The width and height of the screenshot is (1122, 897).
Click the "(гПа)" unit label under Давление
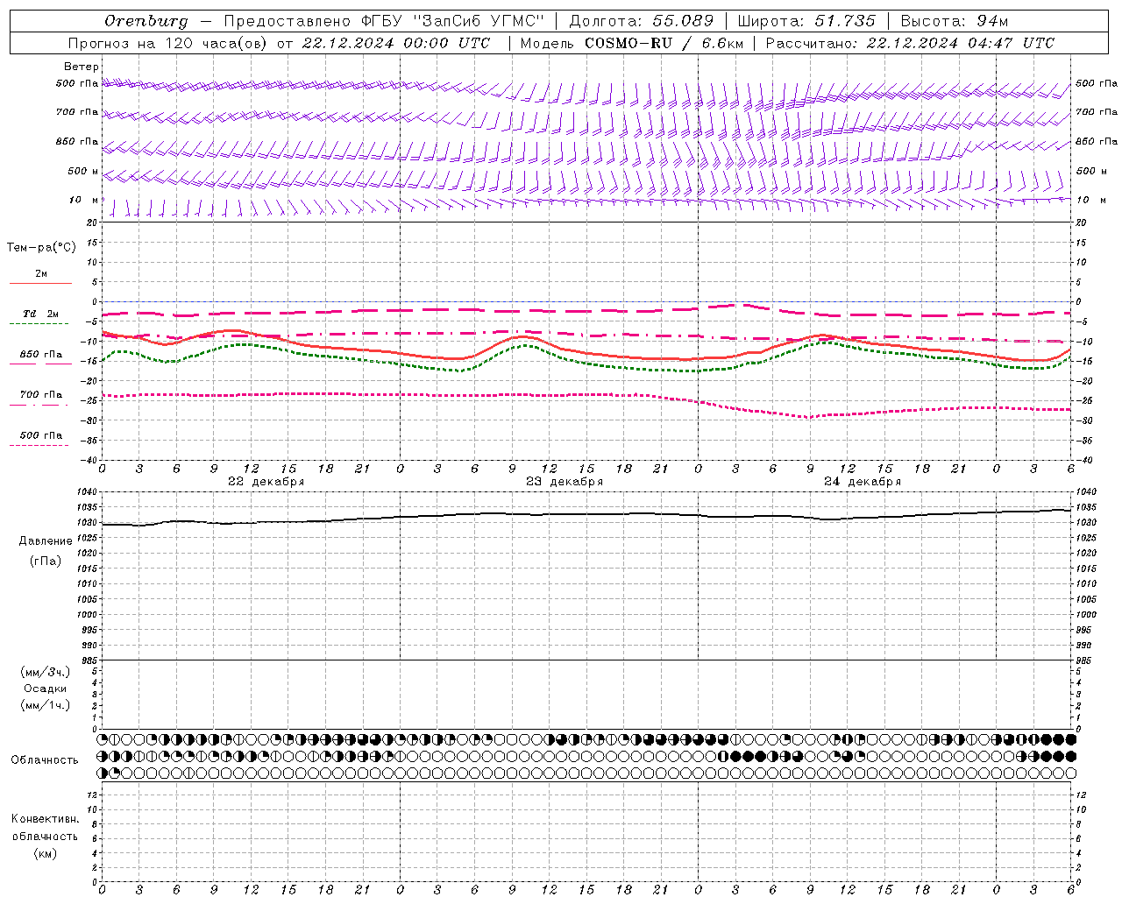46,562
